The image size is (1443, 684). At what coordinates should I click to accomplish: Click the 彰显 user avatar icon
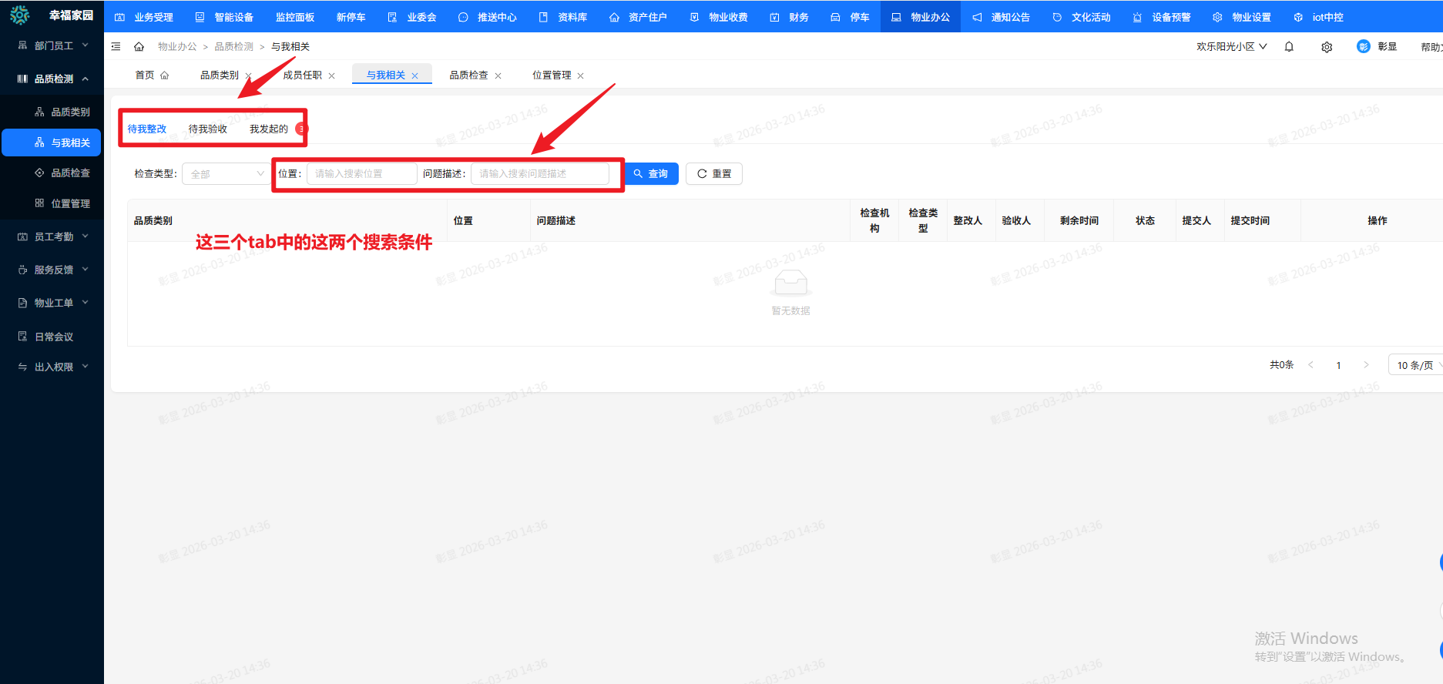[1364, 47]
